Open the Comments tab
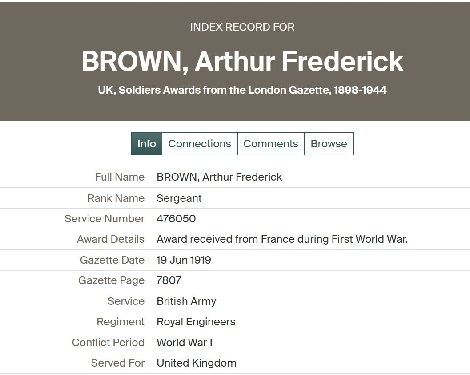The width and height of the screenshot is (470, 375). coord(271,144)
